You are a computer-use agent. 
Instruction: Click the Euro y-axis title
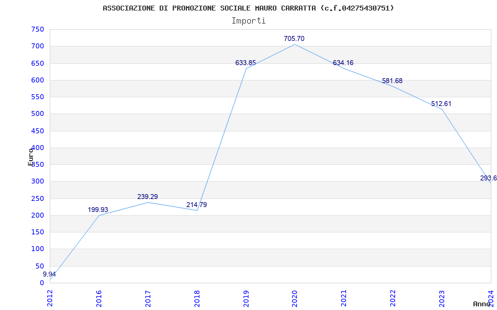click(x=30, y=157)
